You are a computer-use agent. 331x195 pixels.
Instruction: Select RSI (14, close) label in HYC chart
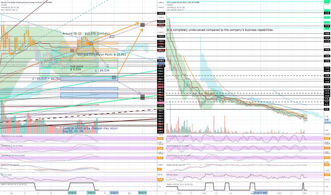click(x=172, y=174)
